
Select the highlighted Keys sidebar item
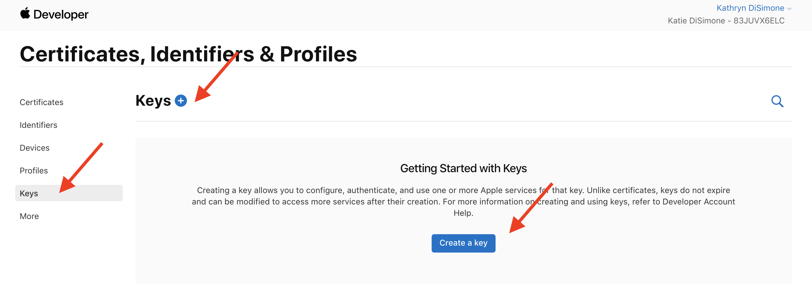[x=29, y=193]
